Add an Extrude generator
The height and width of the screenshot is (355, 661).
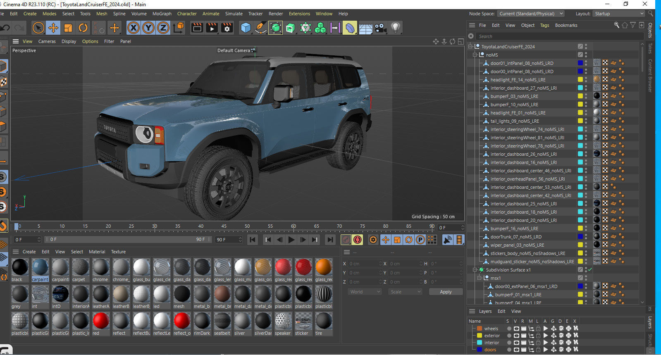(291, 28)
